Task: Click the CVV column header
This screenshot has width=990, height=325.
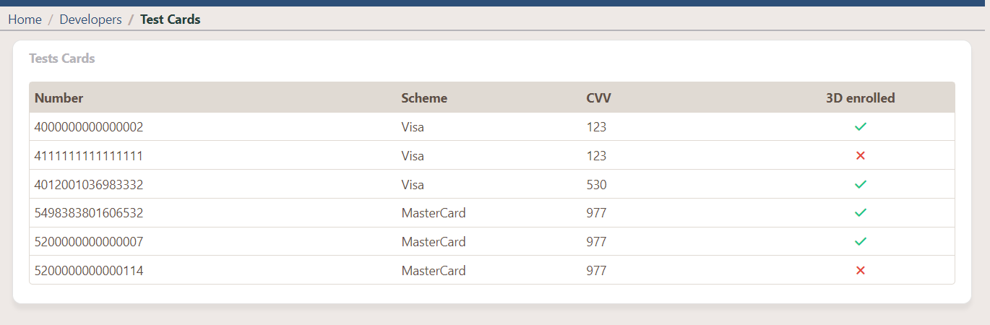Action: [x=598, y=98]
